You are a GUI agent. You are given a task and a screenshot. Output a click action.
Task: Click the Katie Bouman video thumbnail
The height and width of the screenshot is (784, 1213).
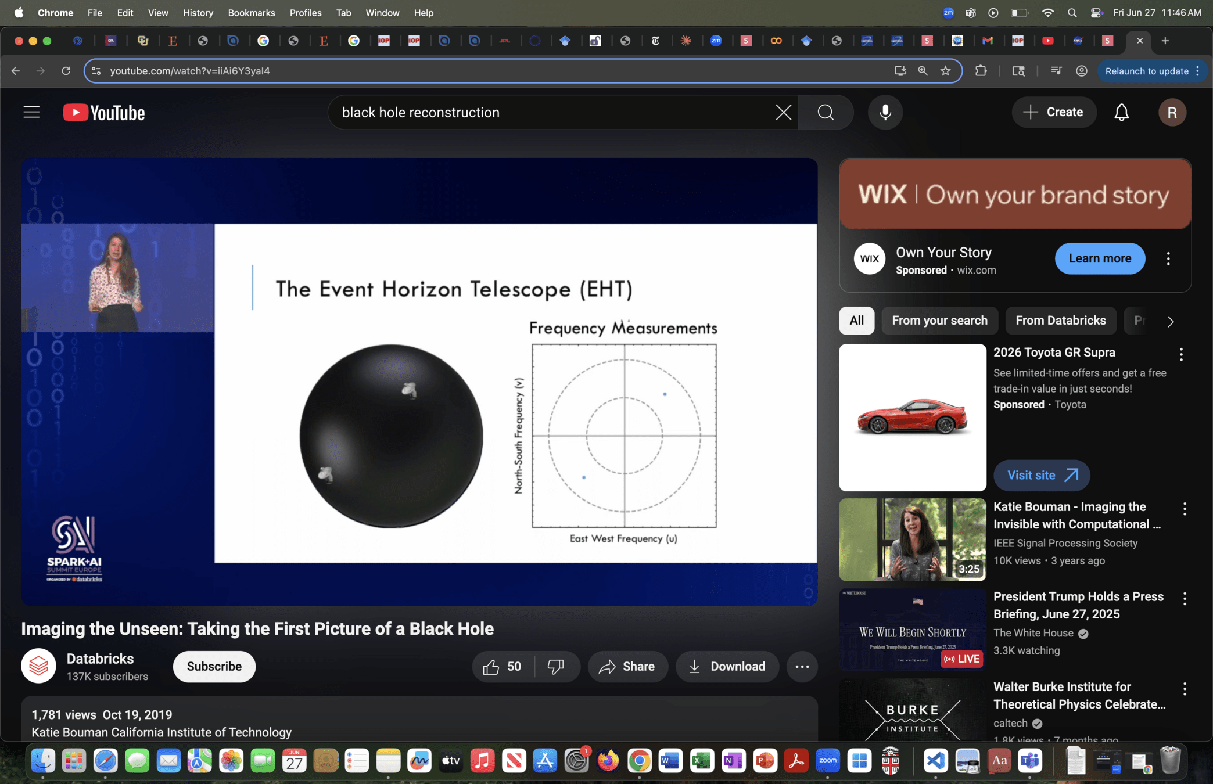[x=912, y=540]
